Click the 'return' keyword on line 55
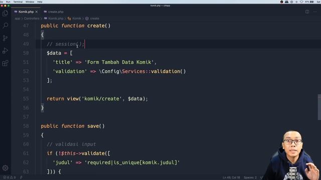The height and width of the screenshot is (180, 321). (55, 99)
